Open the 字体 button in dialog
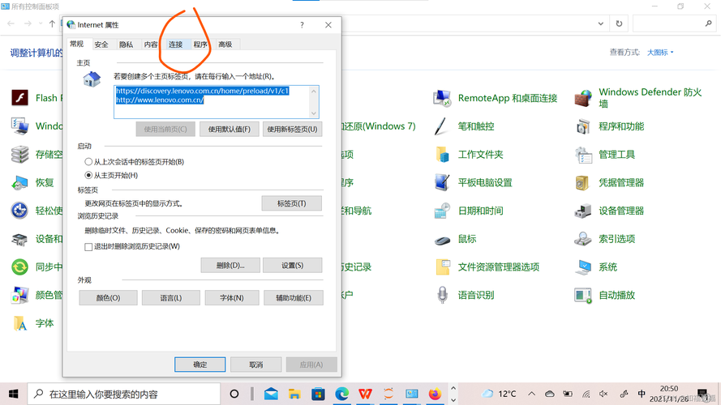Viewport: 721px width, 405px height. point(232,298)
